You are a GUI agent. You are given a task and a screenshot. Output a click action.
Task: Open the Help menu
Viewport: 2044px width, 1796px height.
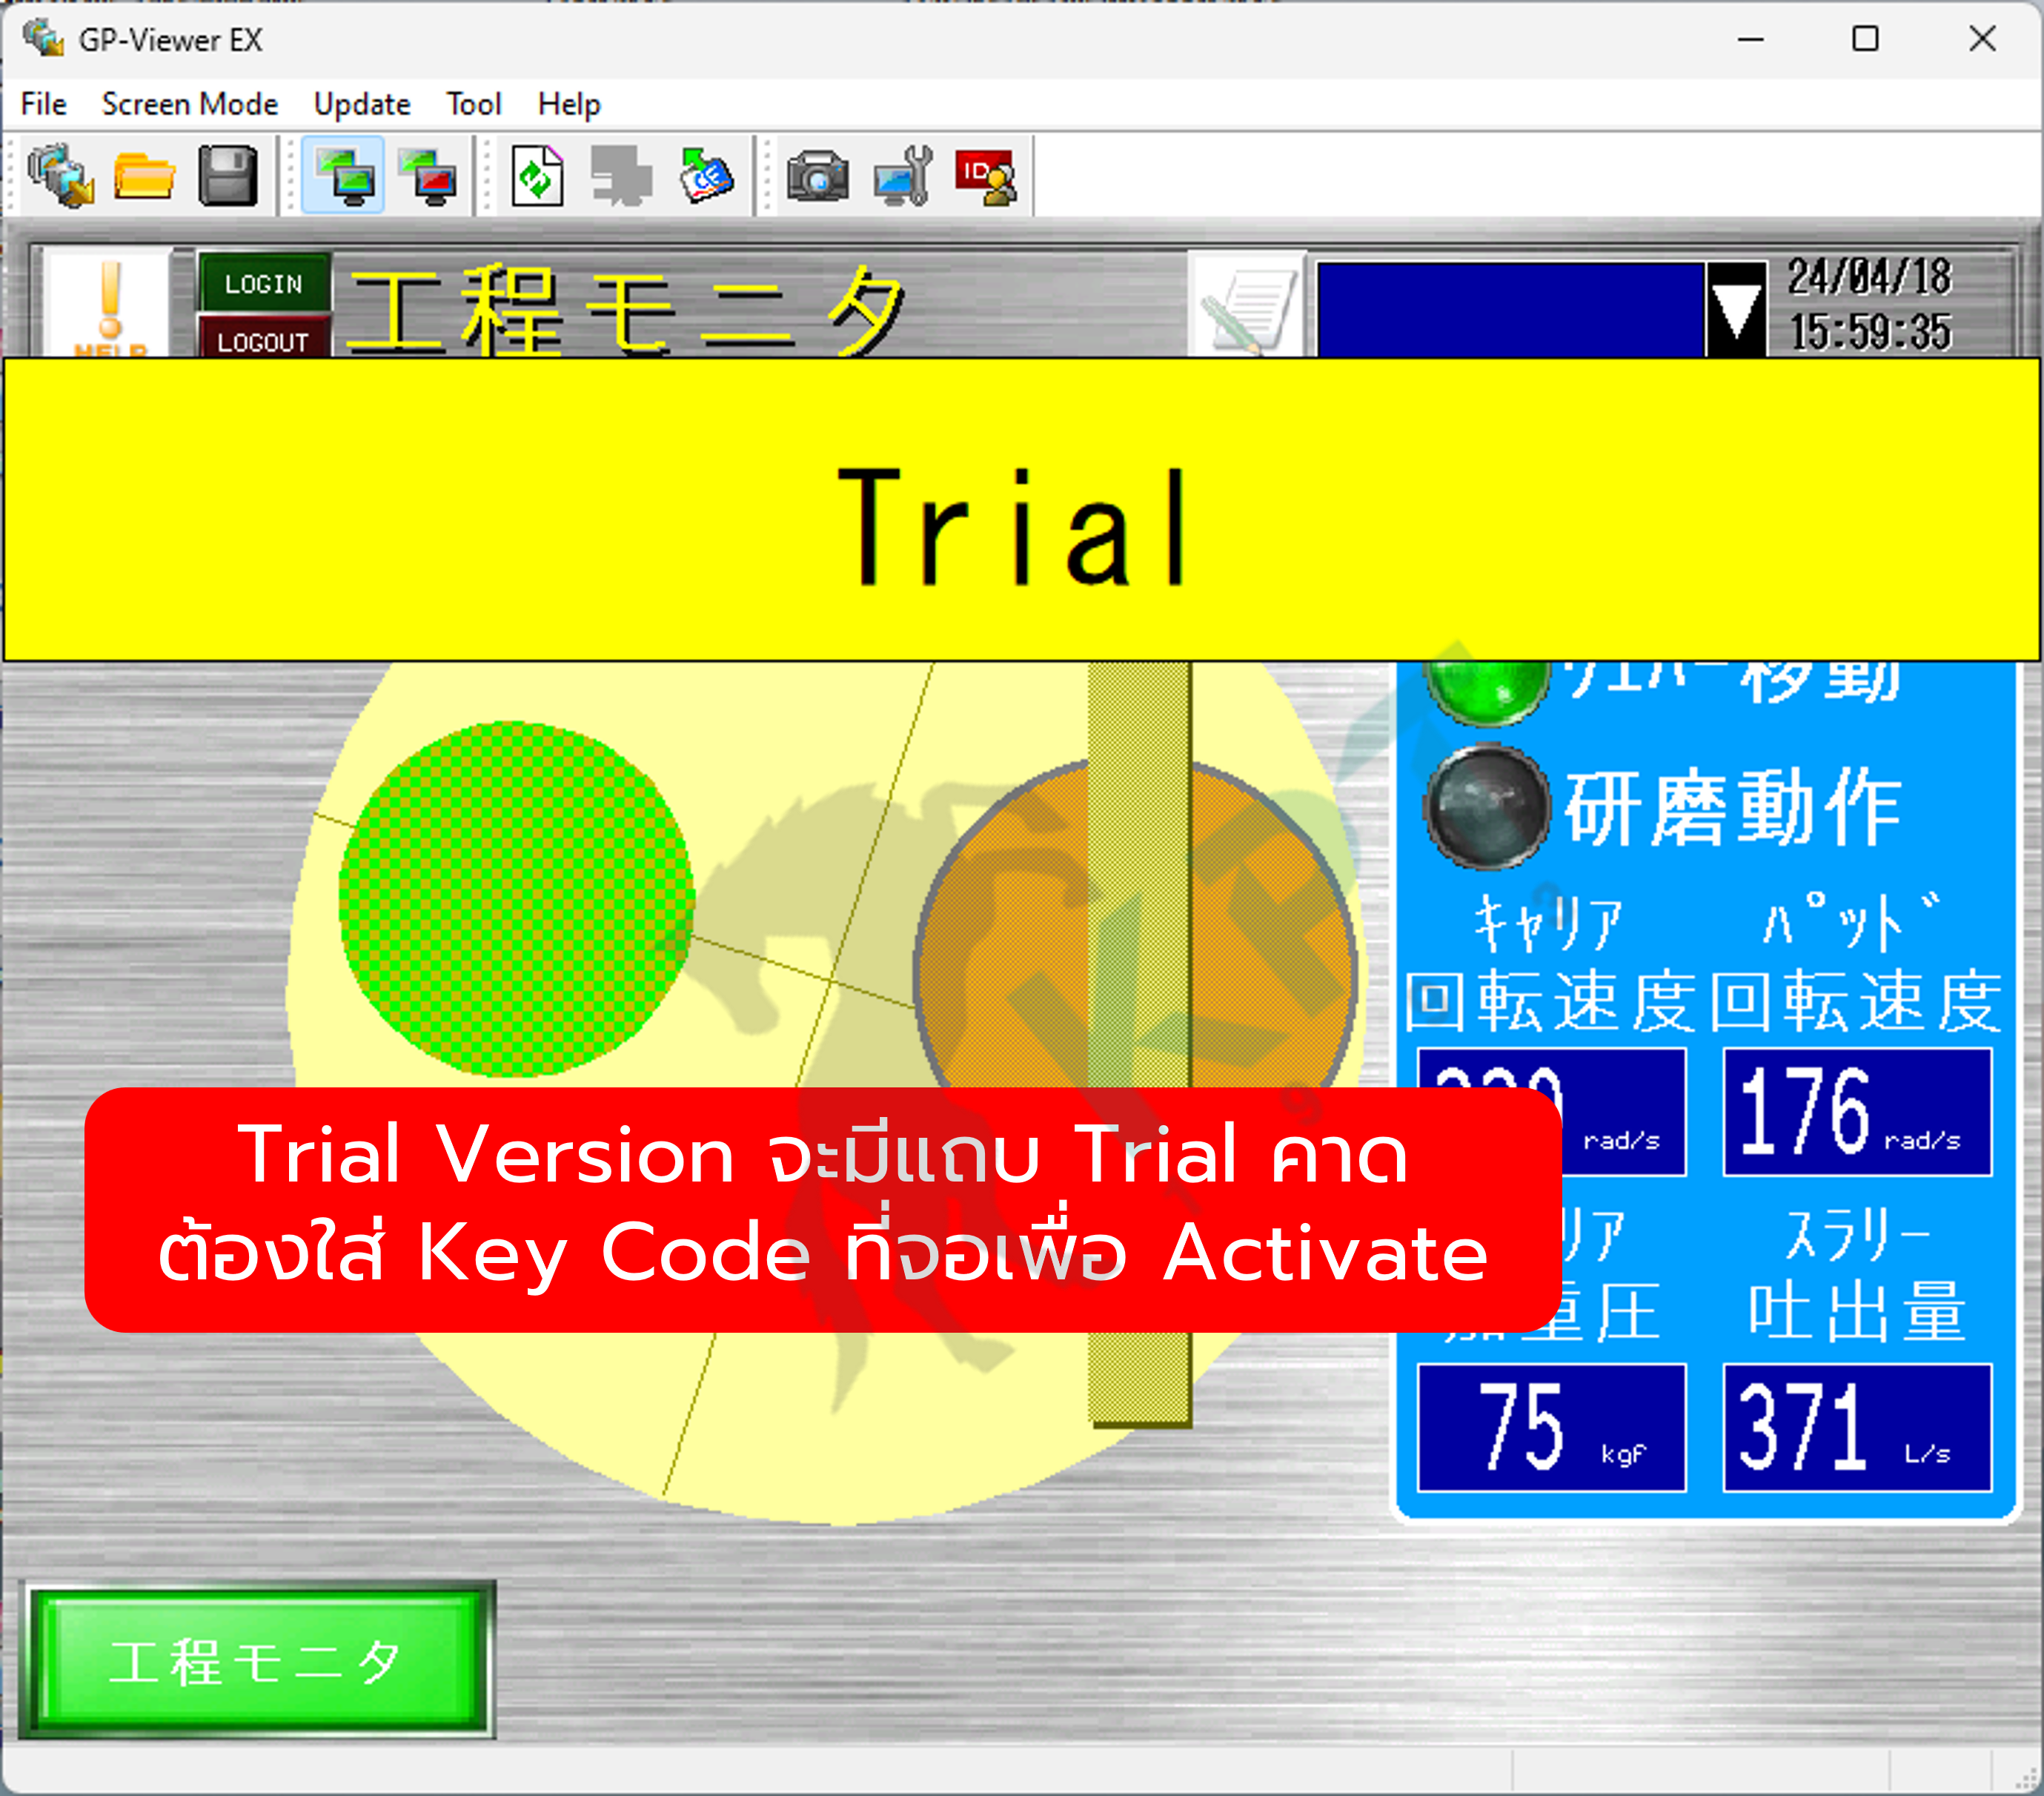click(x=569, y=104)
